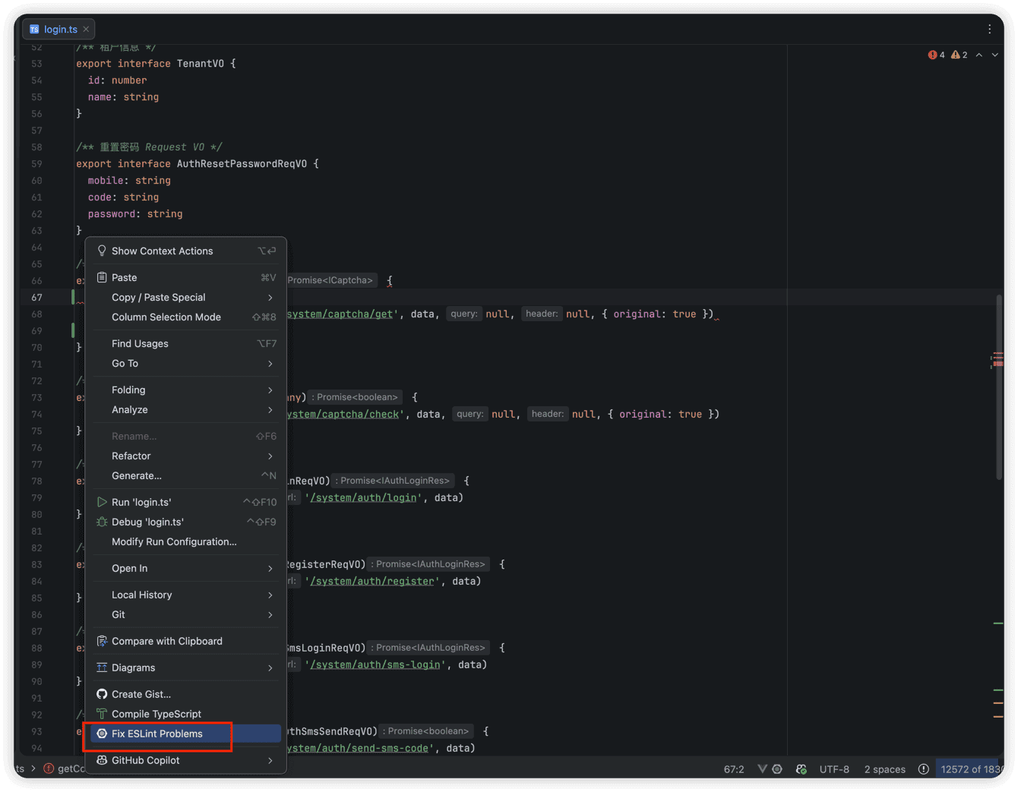Screen dimensions: 1018x792
Task: Expand the Copy / Paste Special submenu
Action: pos(186,297)
